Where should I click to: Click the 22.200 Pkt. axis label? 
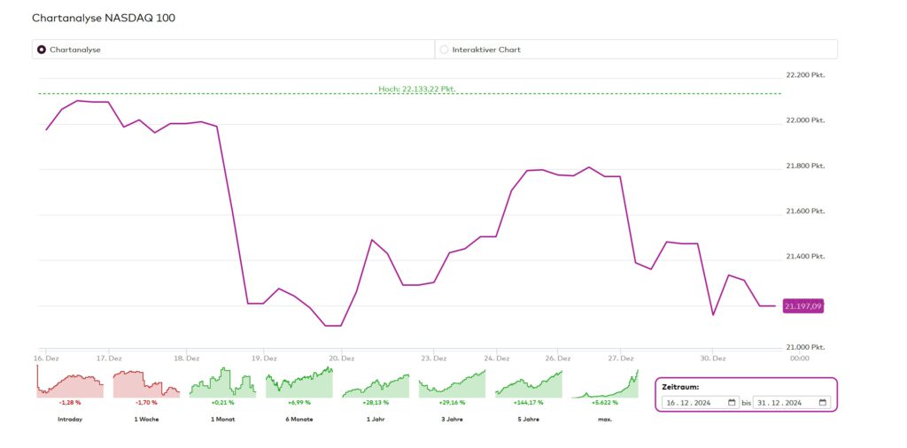804,75
